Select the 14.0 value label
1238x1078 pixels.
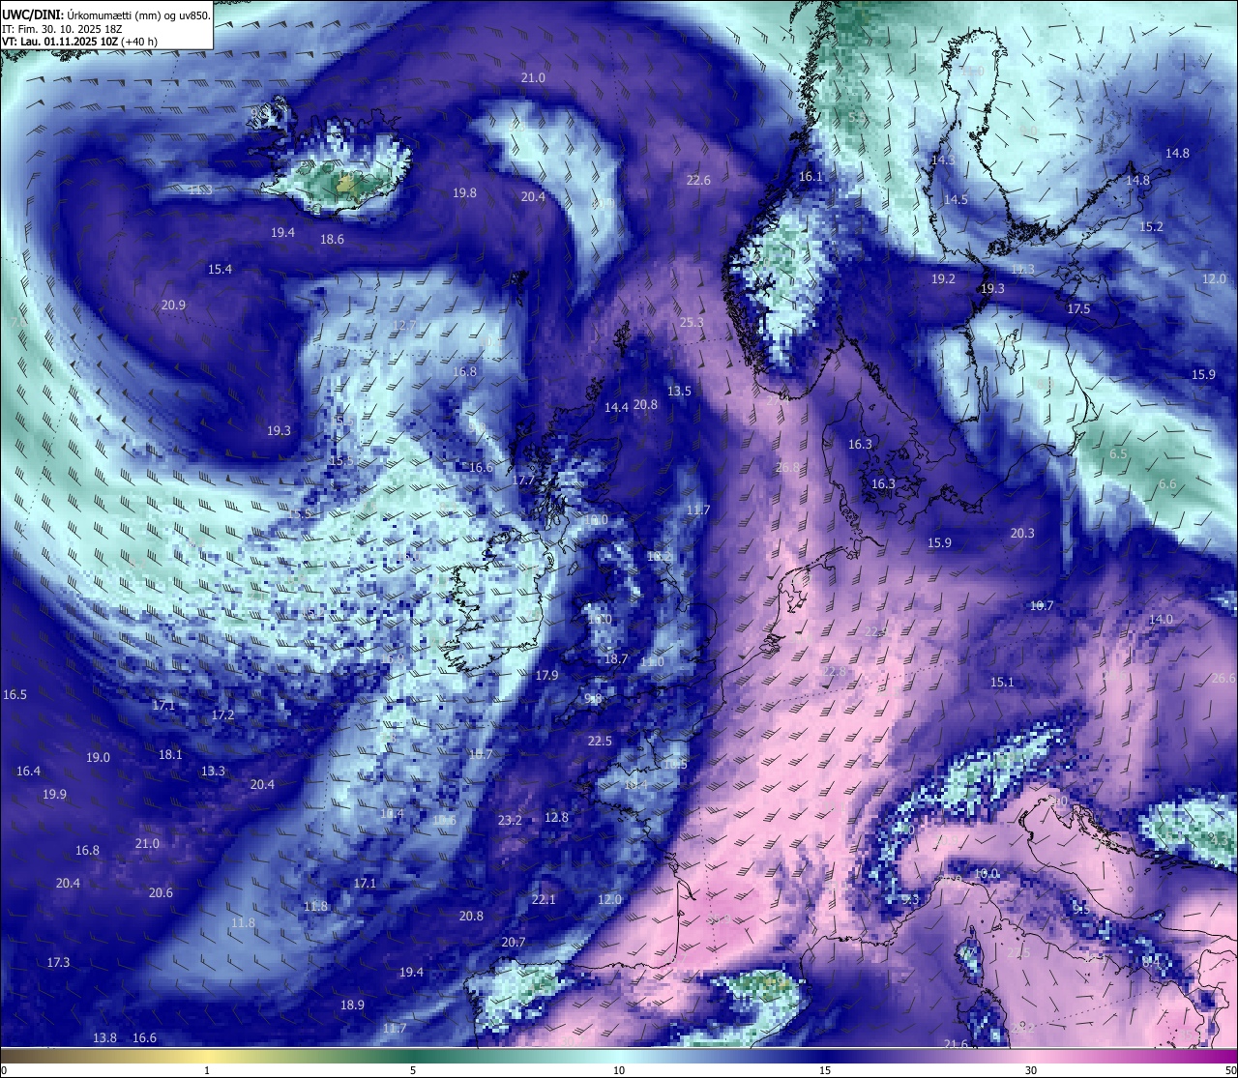click(x=1161, y=619)
